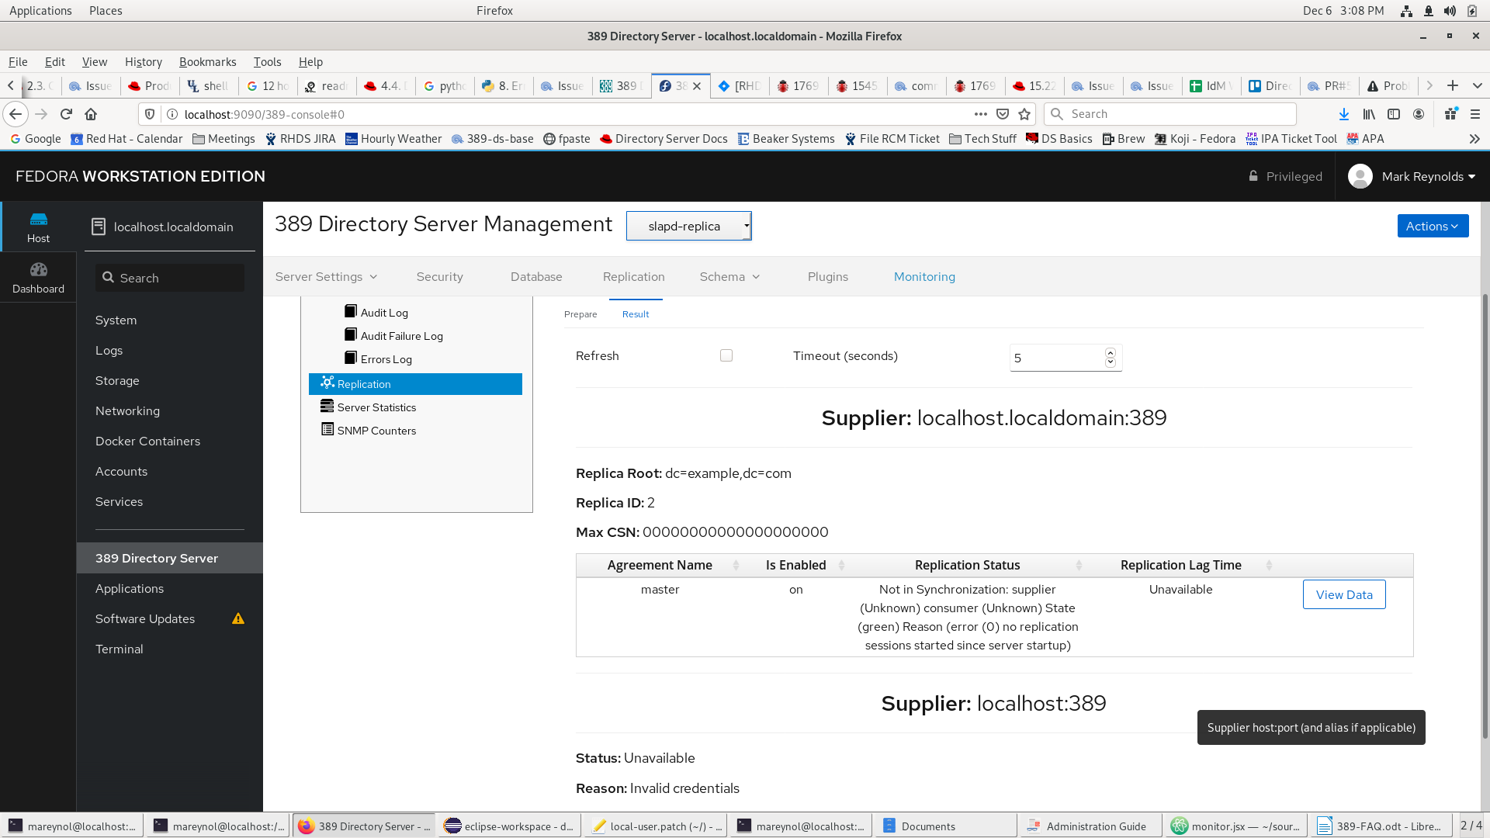
Task: Open Firefox hamburger menu
Action: [x=1475, y=114]
